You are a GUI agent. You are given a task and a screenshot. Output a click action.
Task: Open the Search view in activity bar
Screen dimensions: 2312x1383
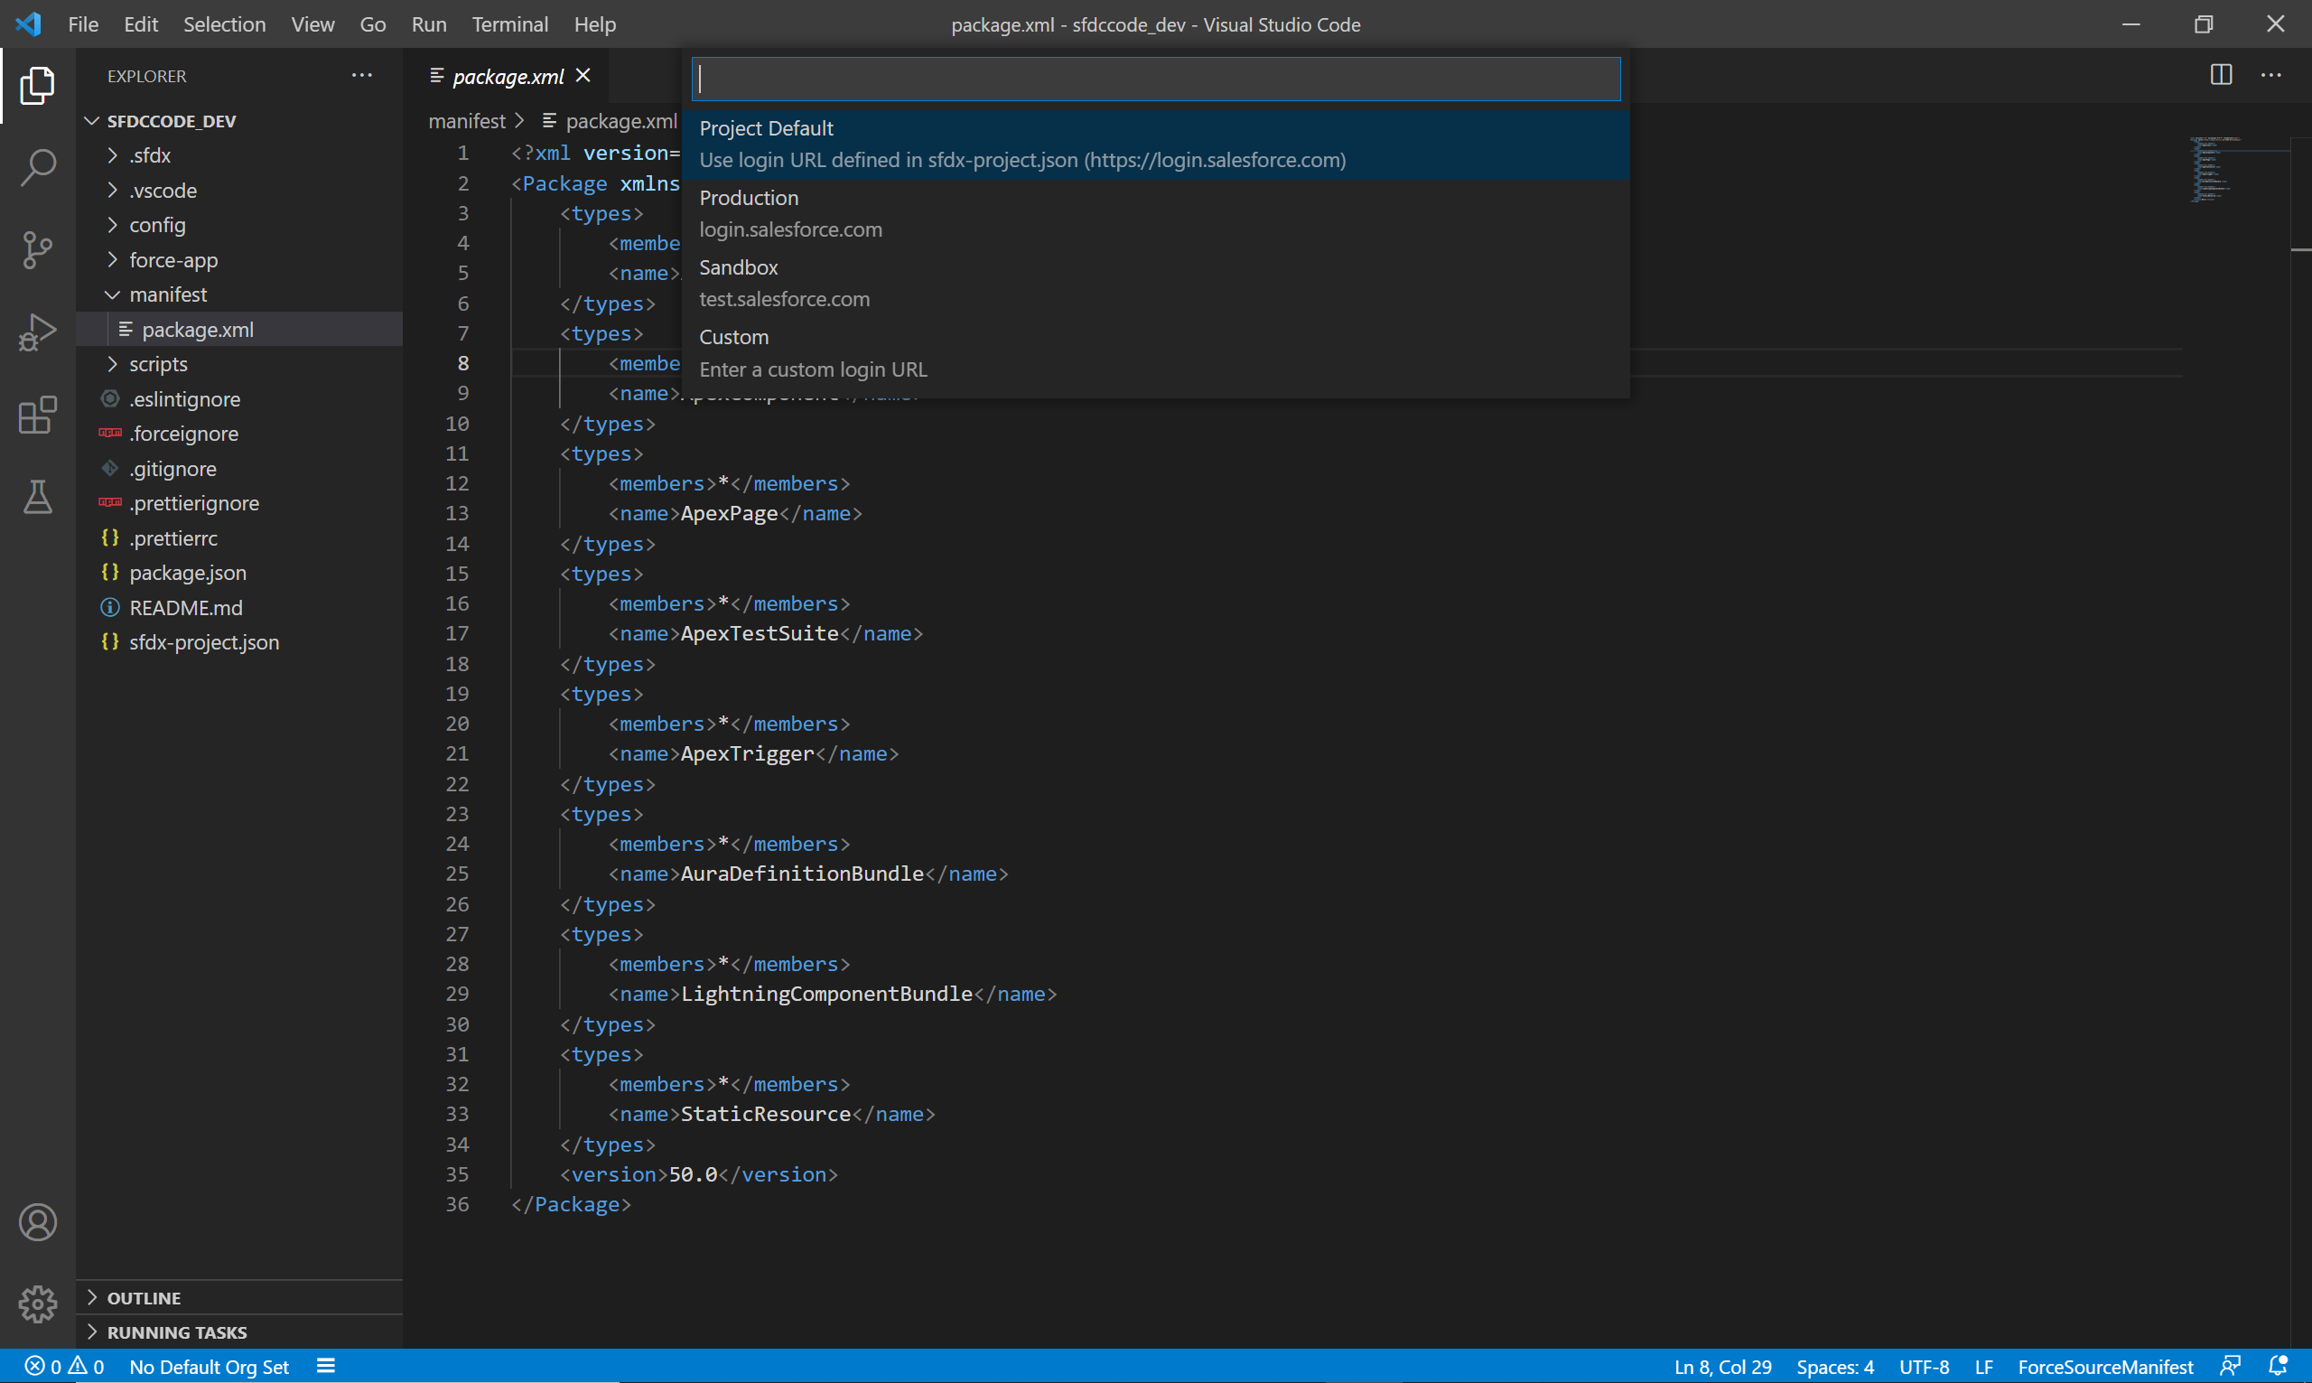point(37,168)
